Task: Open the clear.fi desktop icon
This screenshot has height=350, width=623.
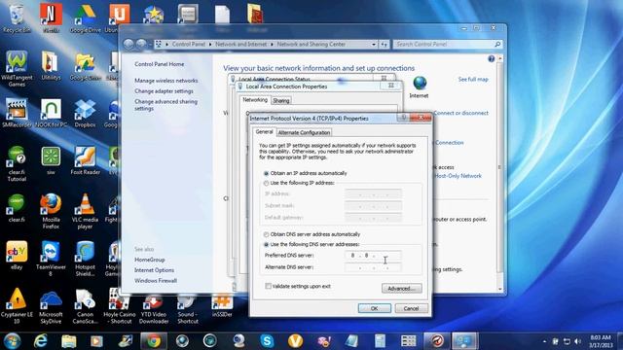Action: (17, 208)
